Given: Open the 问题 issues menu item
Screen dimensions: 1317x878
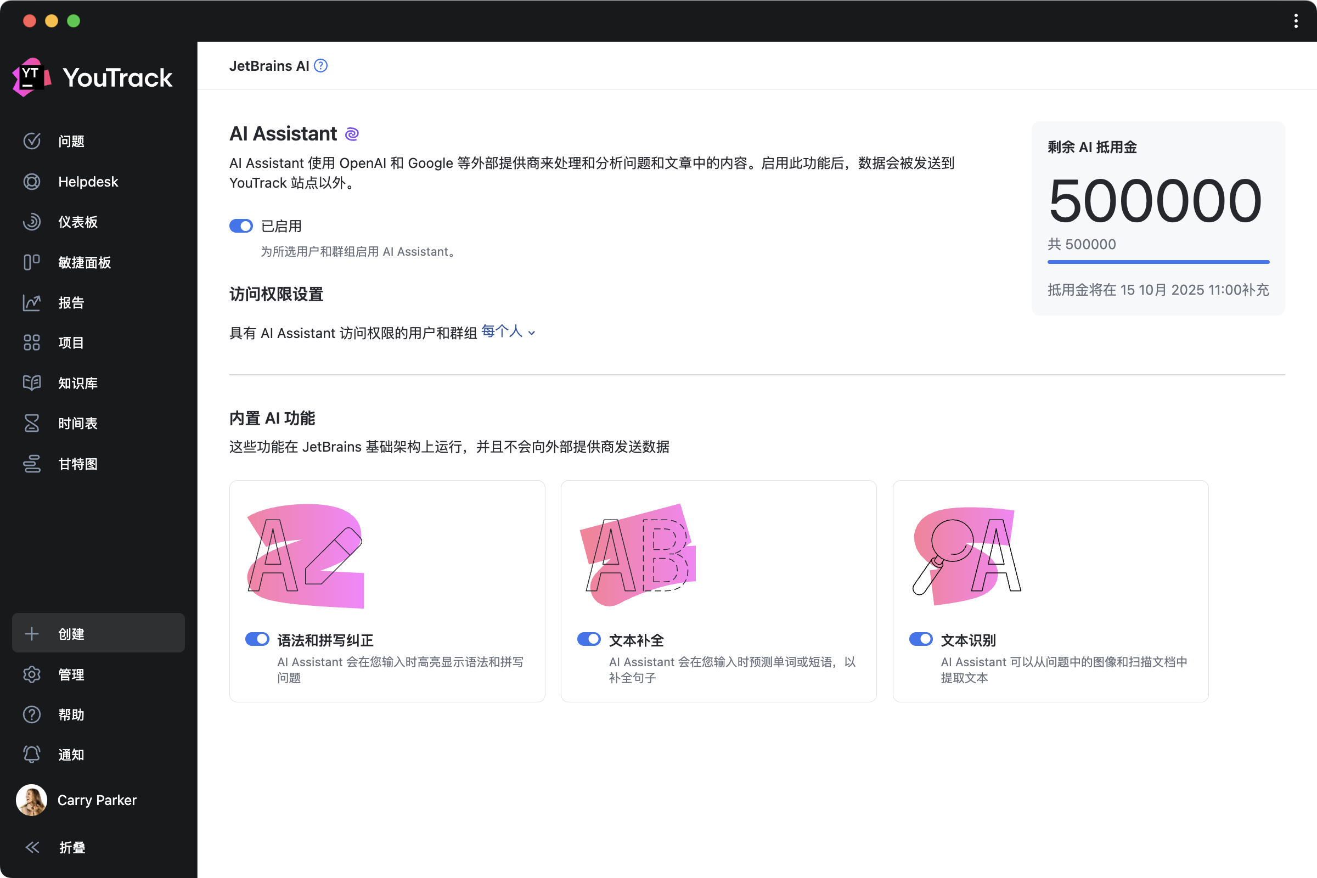Looking at the screenshot, I should pyautogui.click(x=71, y=142).
